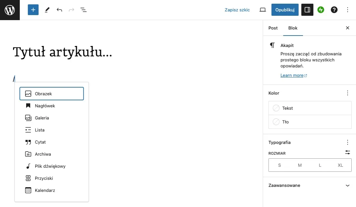Insert a Cytat block
Screen dimensions: 356x207
coord(52,142)
